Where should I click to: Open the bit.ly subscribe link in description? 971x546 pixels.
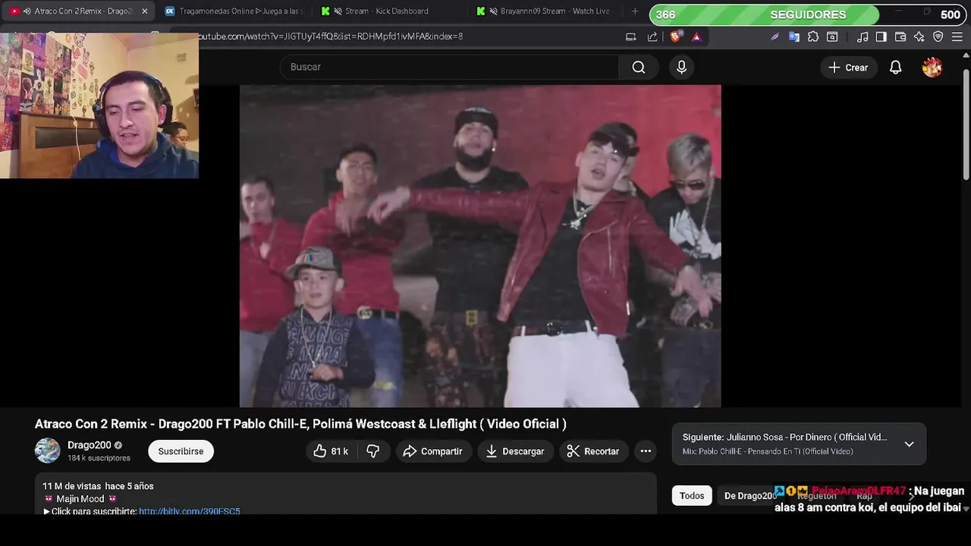190,512
